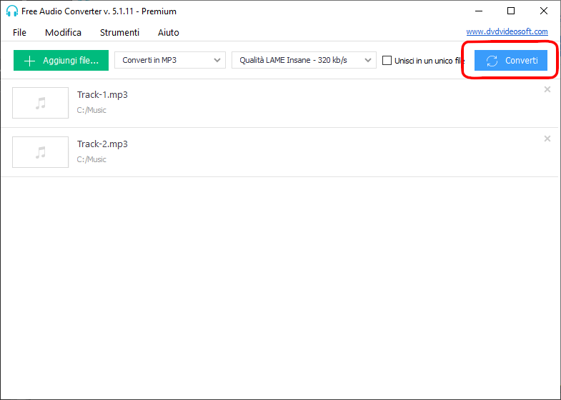Select the Track-2.mp3 music note thumbnail
The image size is (561, 400).
tap(41, 152)
